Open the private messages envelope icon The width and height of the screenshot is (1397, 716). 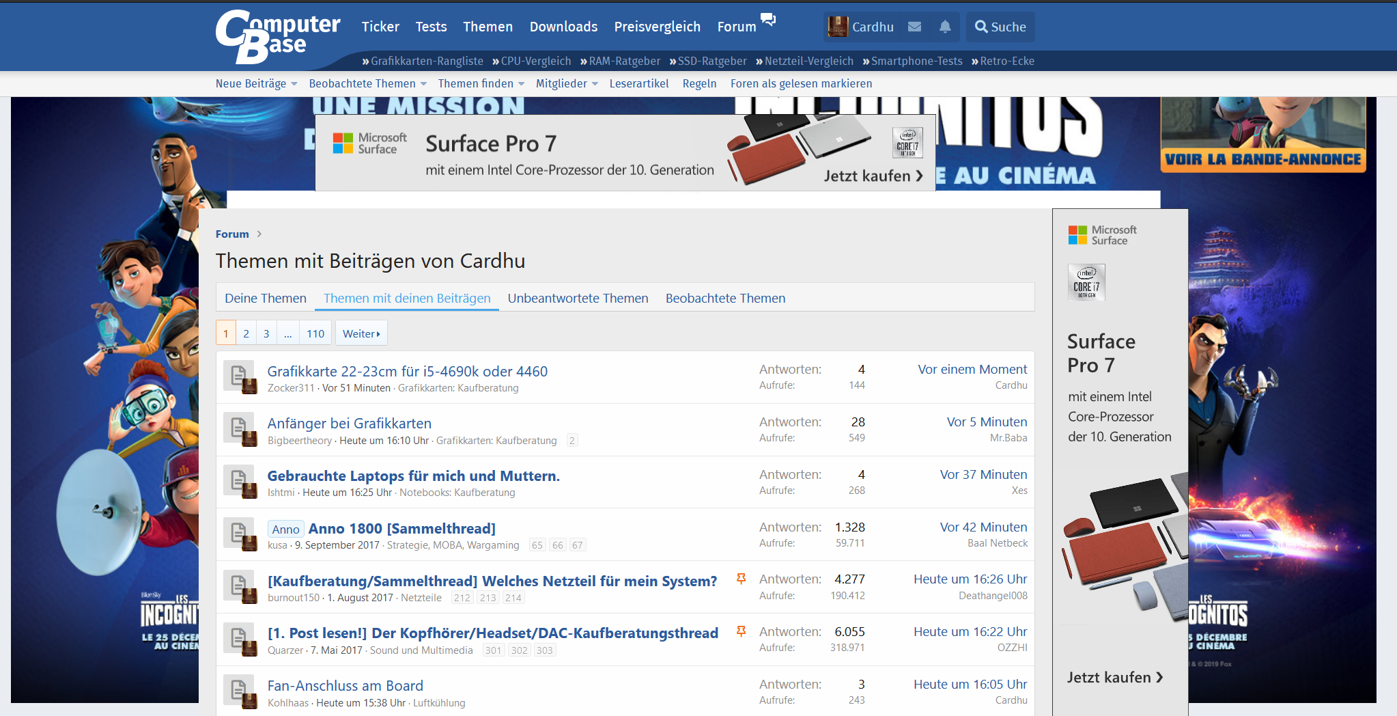(x=915, y=27)
